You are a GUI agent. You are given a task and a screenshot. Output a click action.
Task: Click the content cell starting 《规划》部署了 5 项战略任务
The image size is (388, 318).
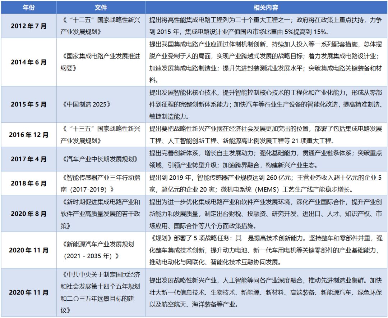(266, 250)
